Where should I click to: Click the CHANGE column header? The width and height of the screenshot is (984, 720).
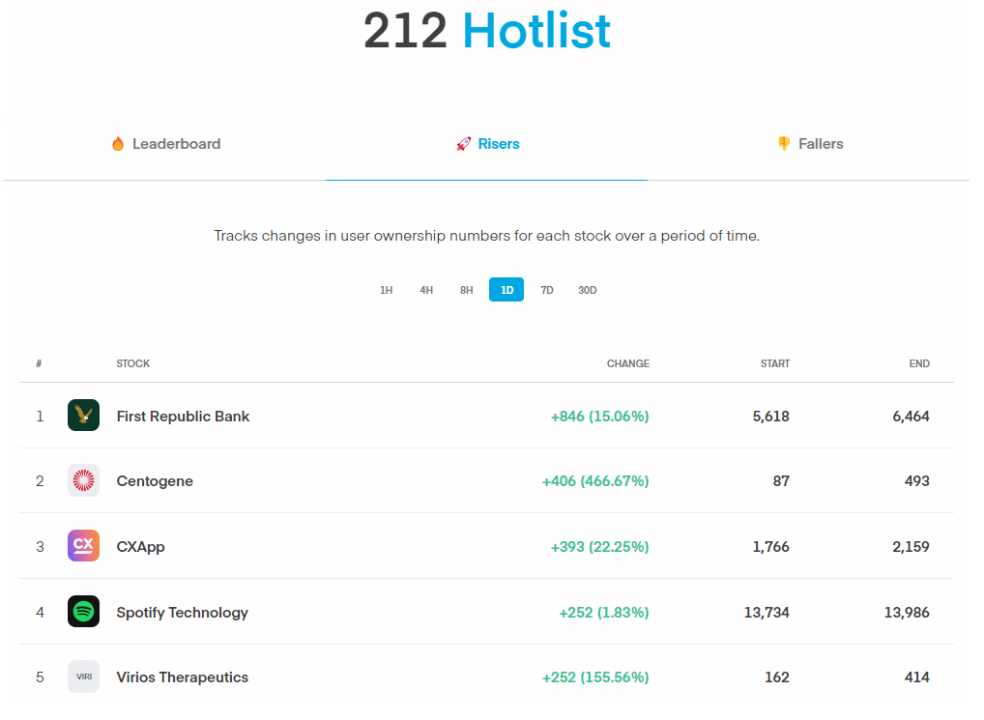tap(627, 363)
